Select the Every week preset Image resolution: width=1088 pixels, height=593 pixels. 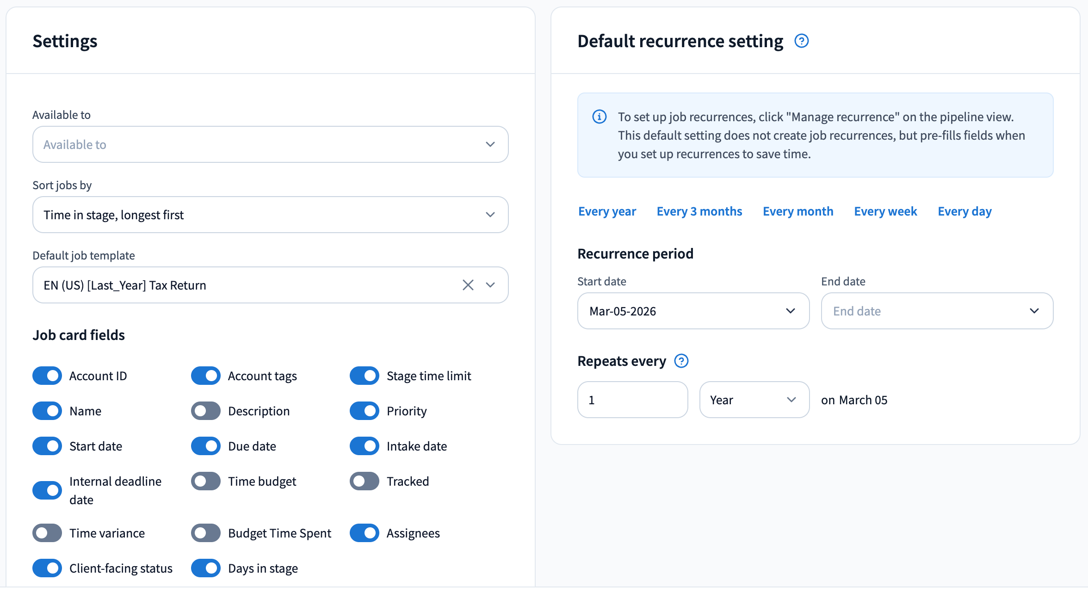pos(885,211)
